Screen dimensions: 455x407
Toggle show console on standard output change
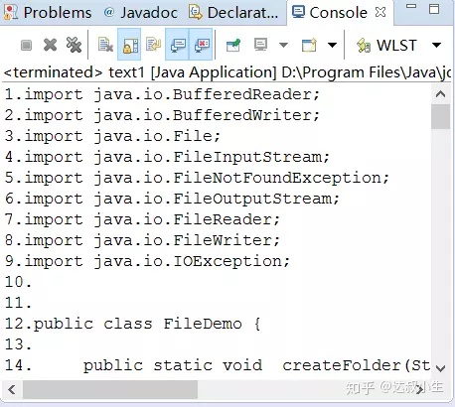coord(177,45)
